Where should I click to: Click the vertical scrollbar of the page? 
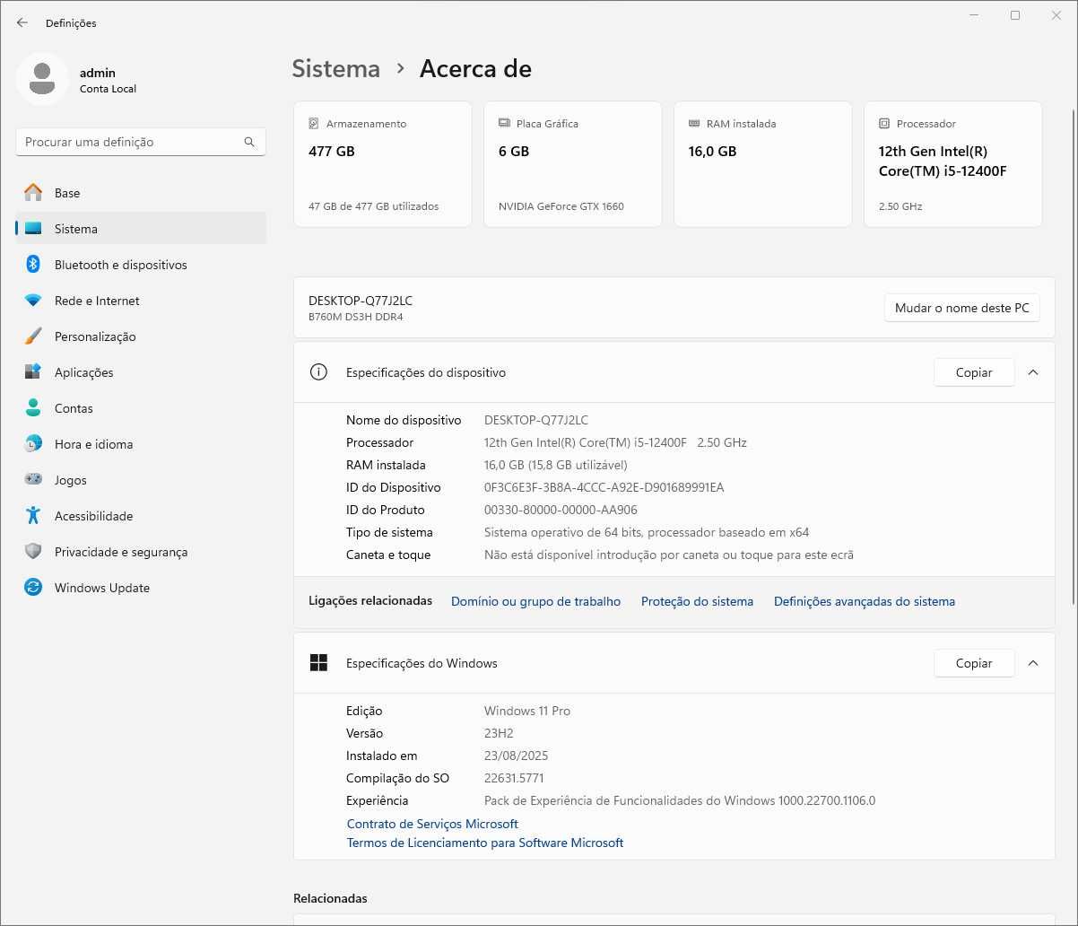pos(1074,357)
